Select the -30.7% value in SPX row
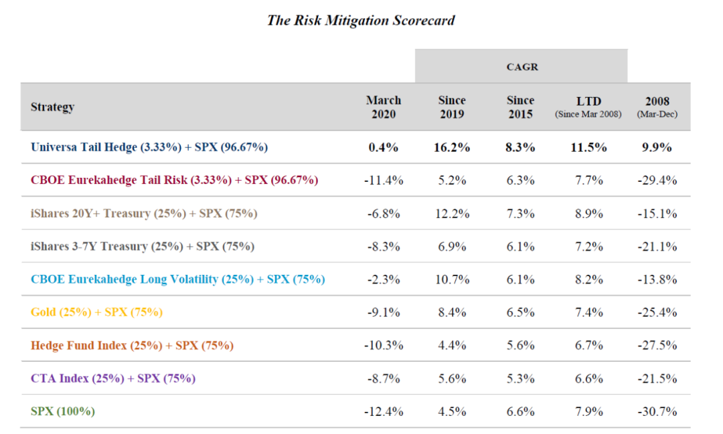The height and width of the screenshot is (434, 723). (x=657, y=411)
